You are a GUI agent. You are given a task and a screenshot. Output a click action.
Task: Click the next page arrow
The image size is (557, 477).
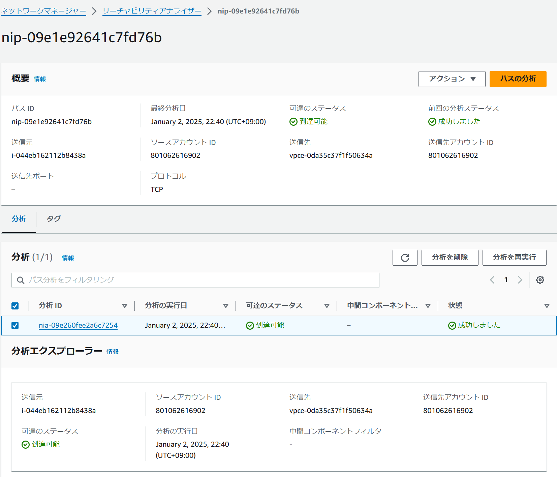coord(520,280)
